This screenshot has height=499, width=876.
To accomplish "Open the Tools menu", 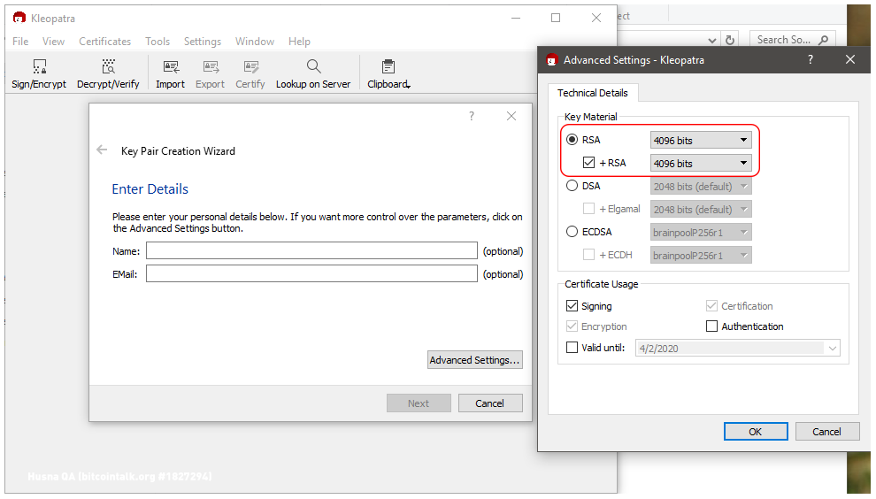I will click(x=158, y=42).
